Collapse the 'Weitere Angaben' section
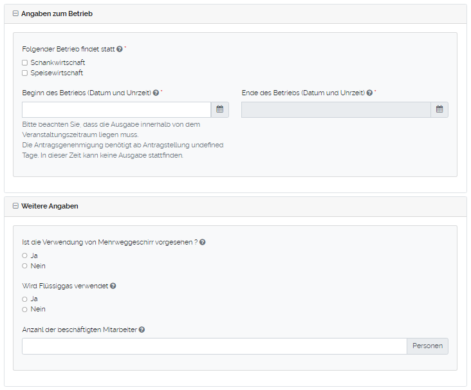 coord(15,206)
